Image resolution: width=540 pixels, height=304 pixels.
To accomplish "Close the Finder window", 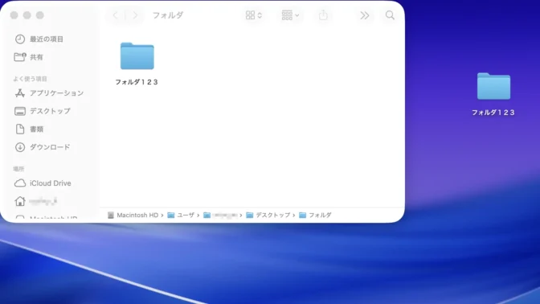I will coord(14,15).
